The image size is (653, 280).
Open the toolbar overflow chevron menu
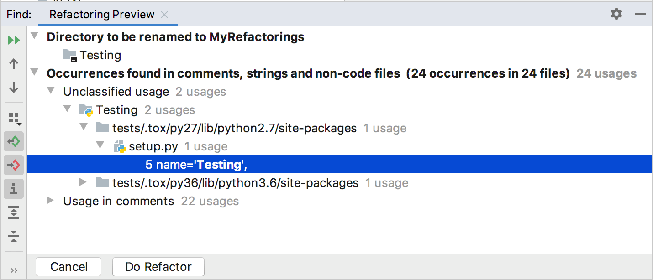[13, 269]
